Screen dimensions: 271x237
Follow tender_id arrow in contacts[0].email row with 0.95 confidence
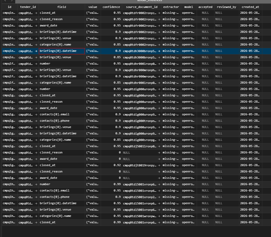36,191
